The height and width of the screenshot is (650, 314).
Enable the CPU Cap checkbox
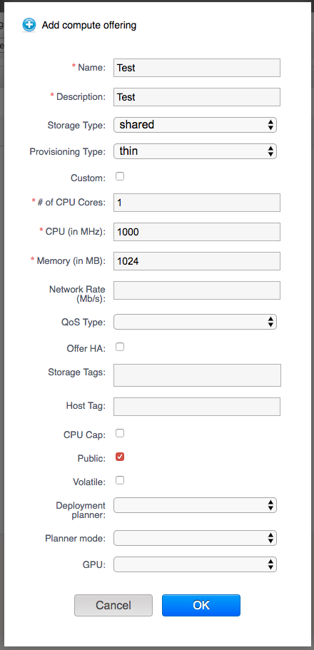coord(120,433)
